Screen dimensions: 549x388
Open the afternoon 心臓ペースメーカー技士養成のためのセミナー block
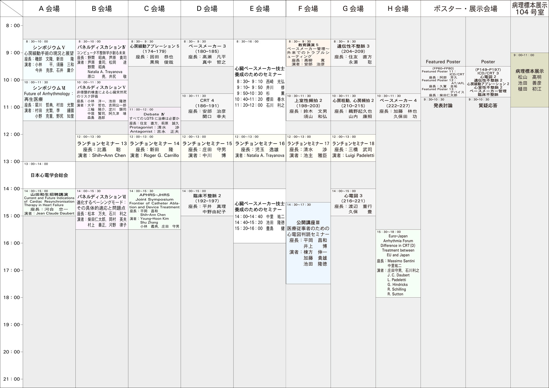pyautogui.click(x=260, y=216)
